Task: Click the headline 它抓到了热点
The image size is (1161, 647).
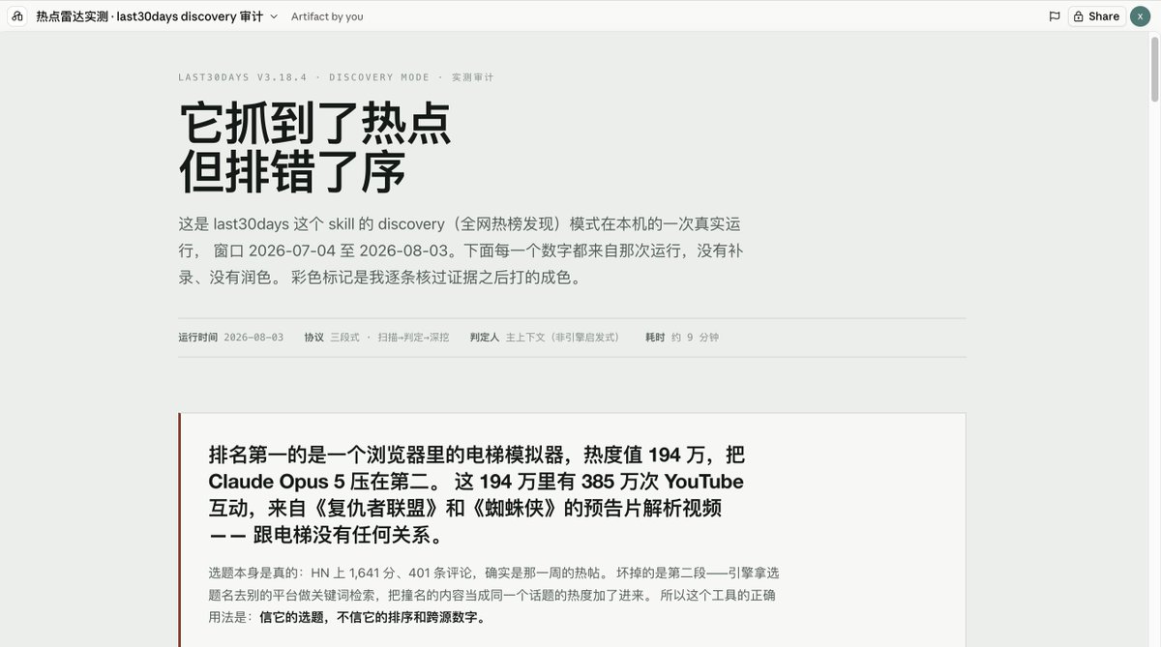Action: coord(315,124)
